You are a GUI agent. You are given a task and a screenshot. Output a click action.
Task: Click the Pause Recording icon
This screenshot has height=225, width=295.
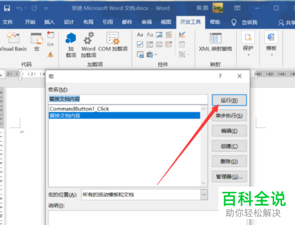[51, 45]
